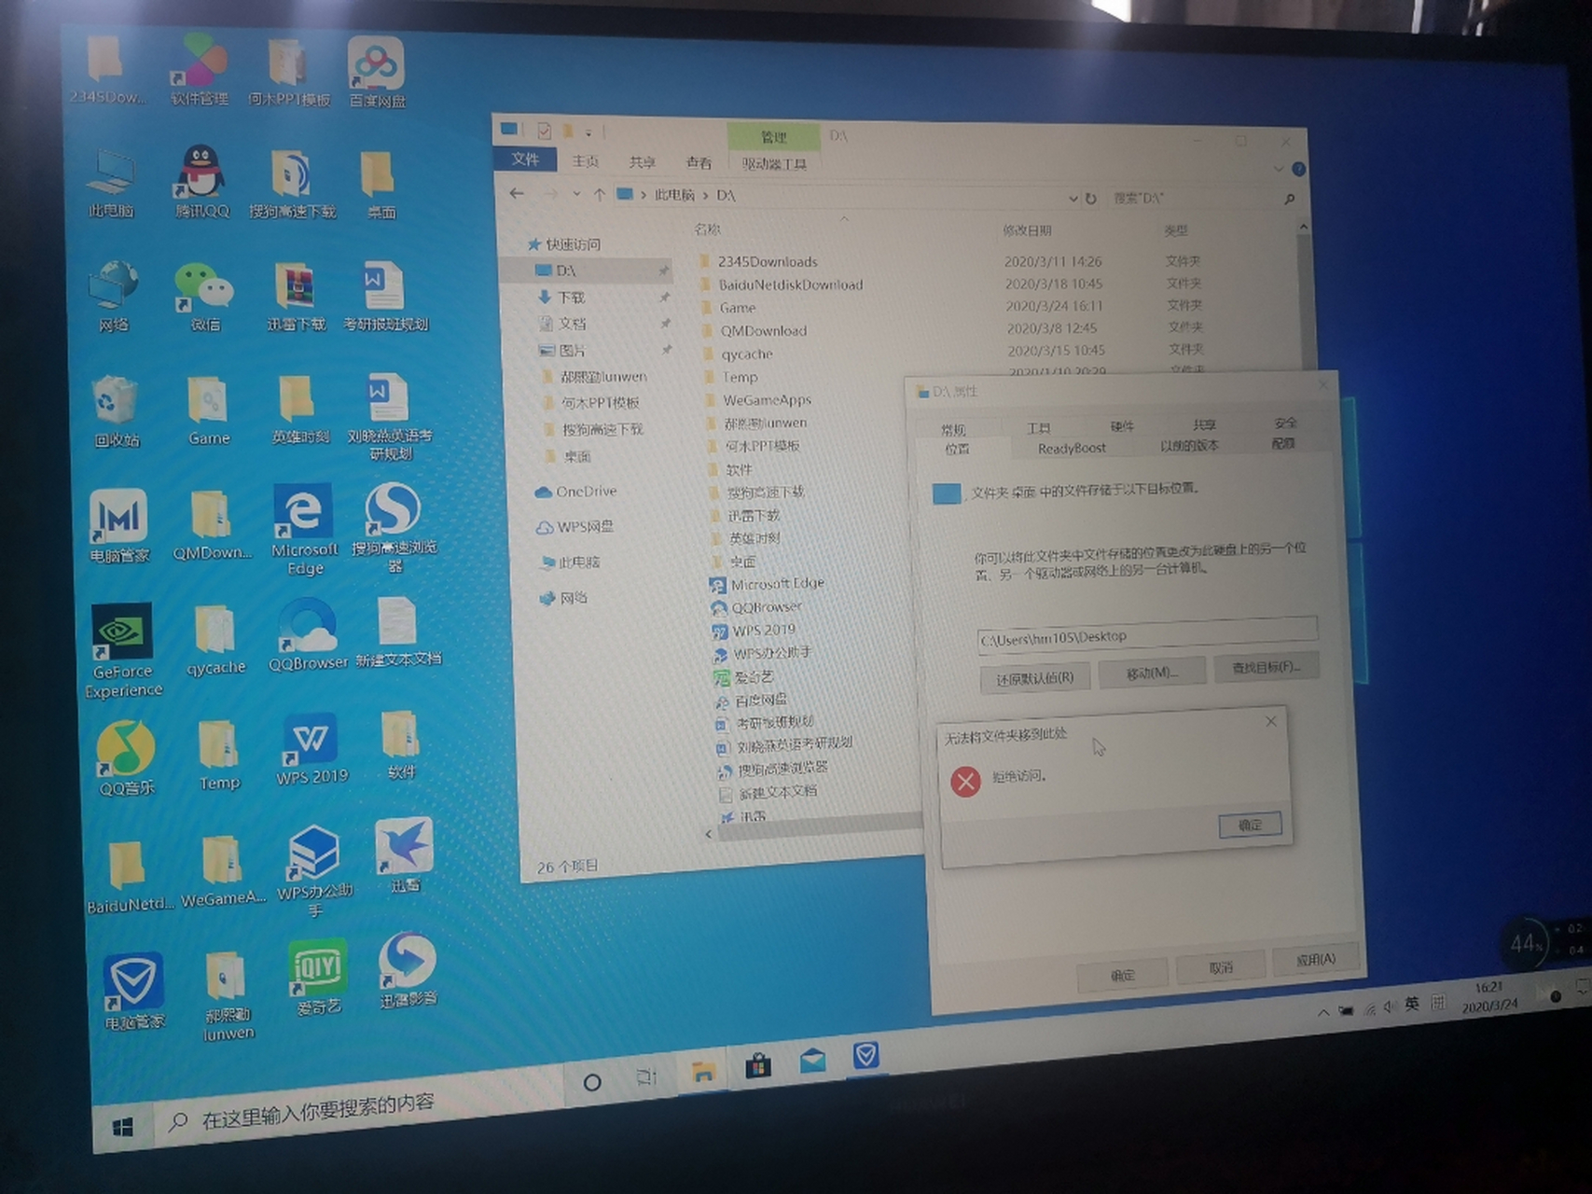Launch 迅雷 from the desktop

[404, 854]
